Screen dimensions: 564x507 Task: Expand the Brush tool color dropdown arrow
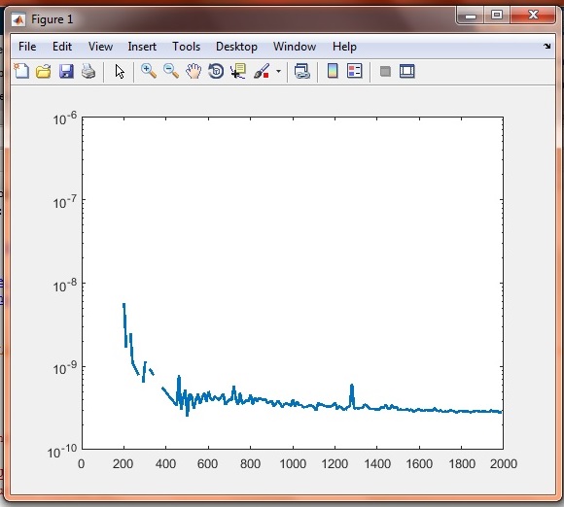[x=278, y=71]
